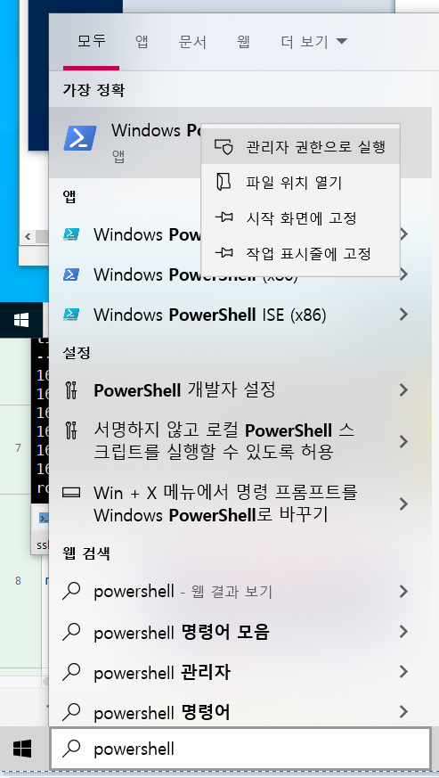Click settings icon beside 서명하지 않고 로컬 PowerShell
This screenshot has width=439, height=778.
pos(71,430)
